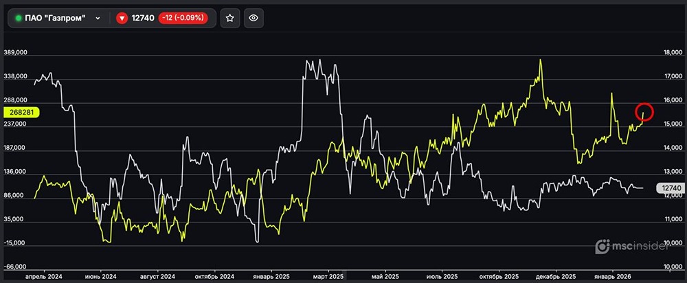Click the октябрь 2025 date label

tap(499, 277)
